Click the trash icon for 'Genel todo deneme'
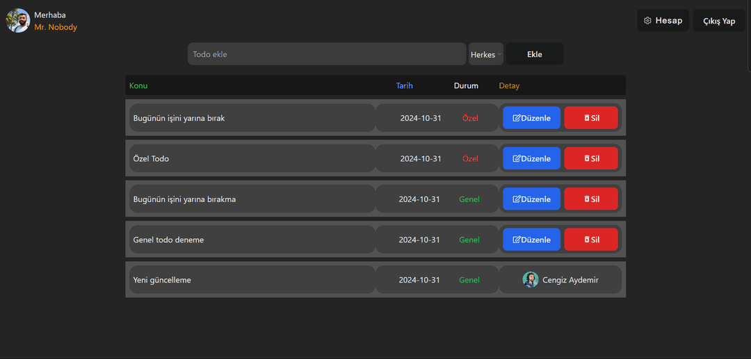The height and width of the screenshot is (359, 751). [586, 240]
